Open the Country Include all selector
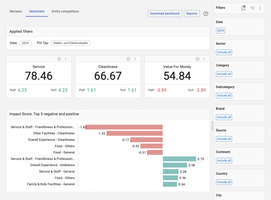Viewport: 271px width, 200px height. click(224, 182)
